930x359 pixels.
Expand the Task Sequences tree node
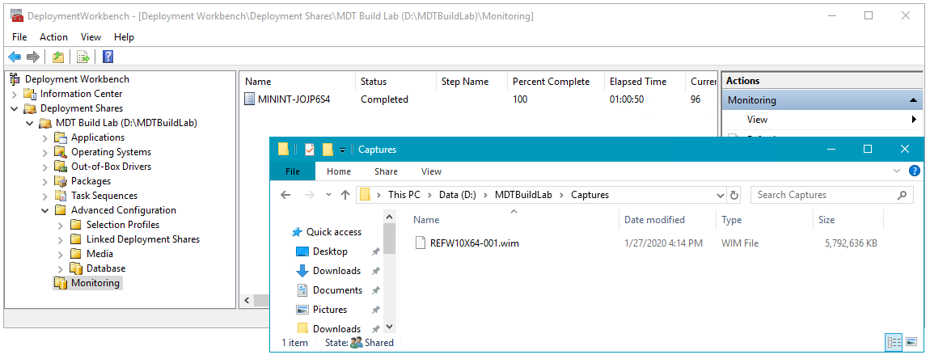click(x=45, y=196)
